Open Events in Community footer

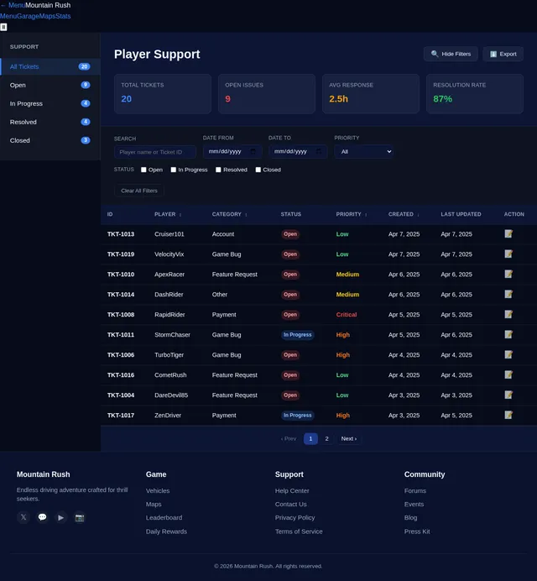click(414, 505)
